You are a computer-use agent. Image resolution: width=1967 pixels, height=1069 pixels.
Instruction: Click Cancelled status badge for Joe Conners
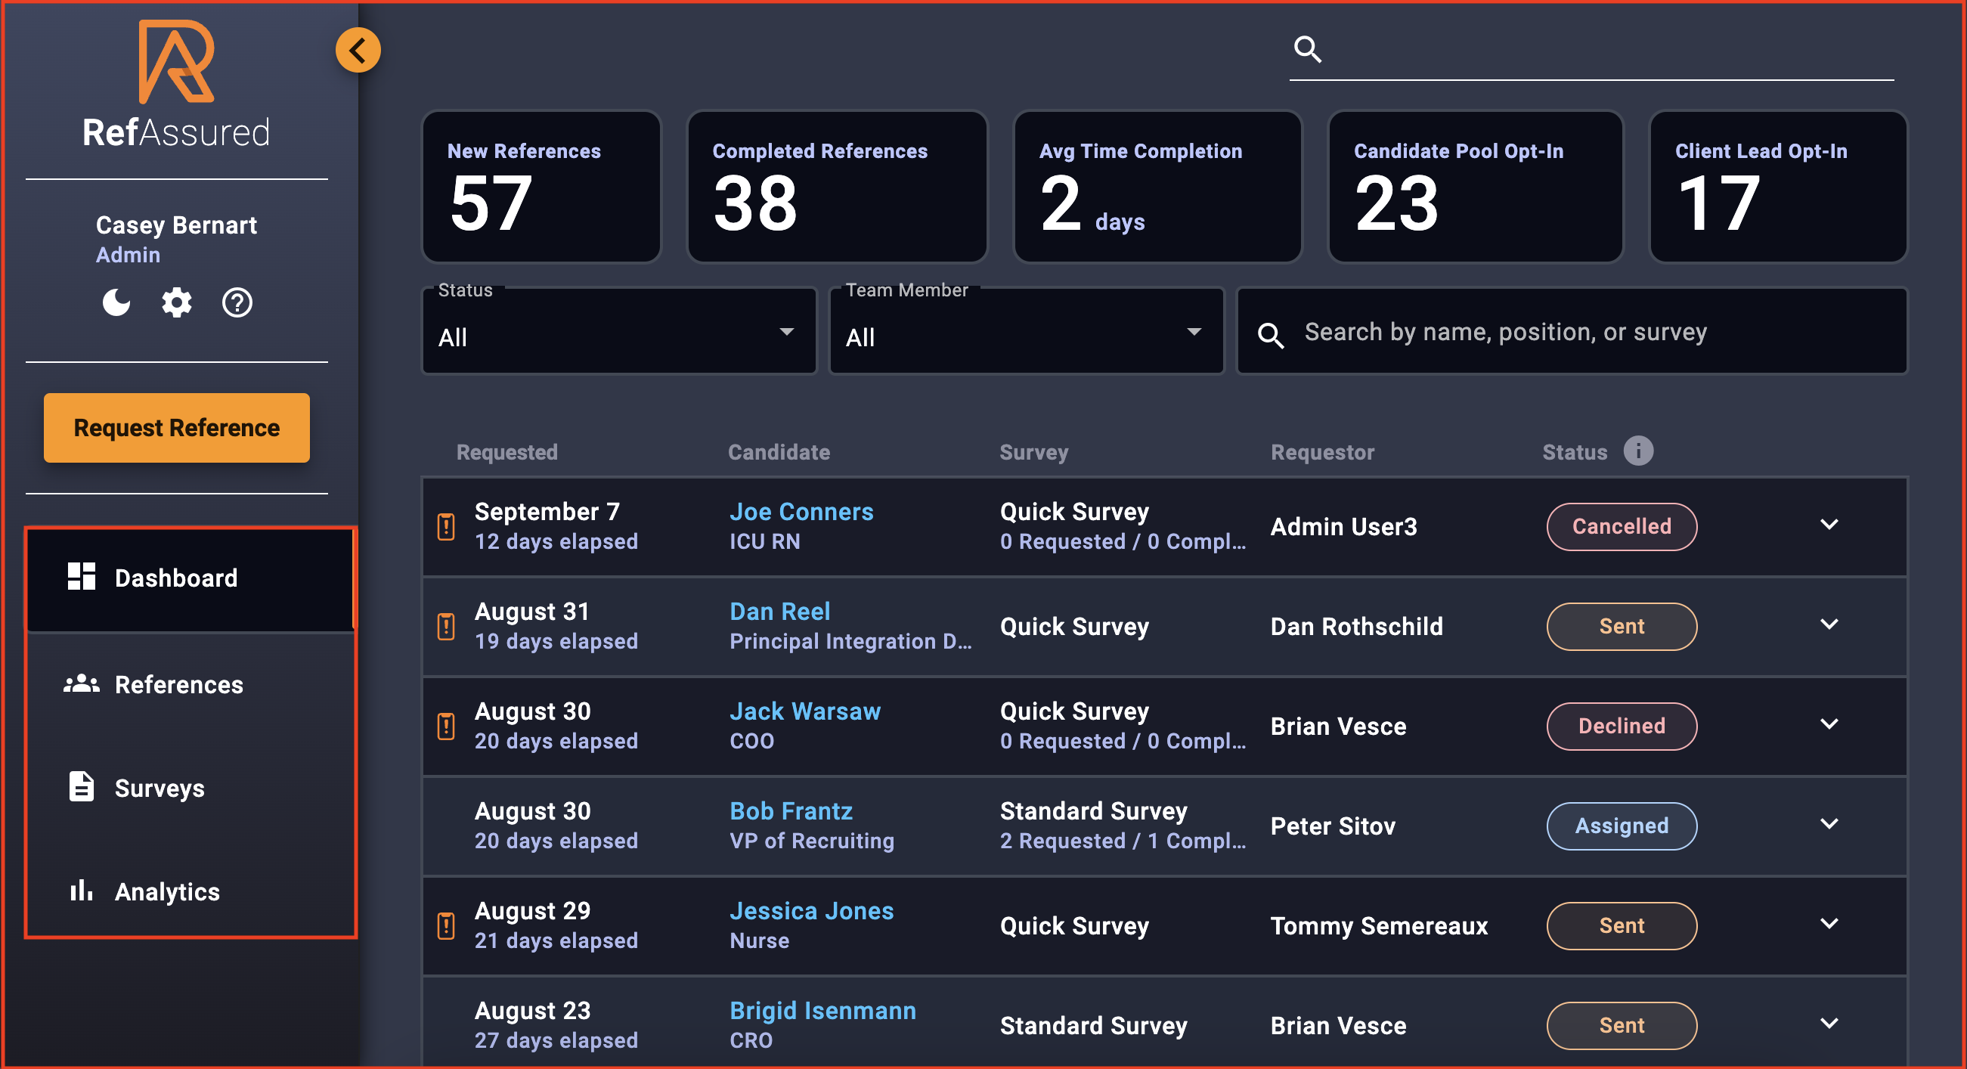pos(1622,527)
